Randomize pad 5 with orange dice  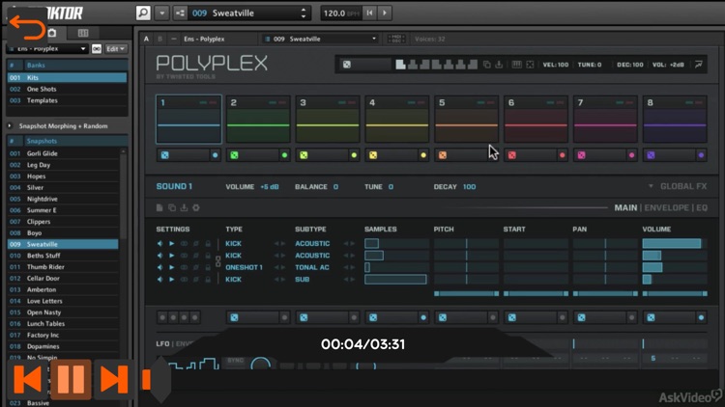(x=443, y=155)
